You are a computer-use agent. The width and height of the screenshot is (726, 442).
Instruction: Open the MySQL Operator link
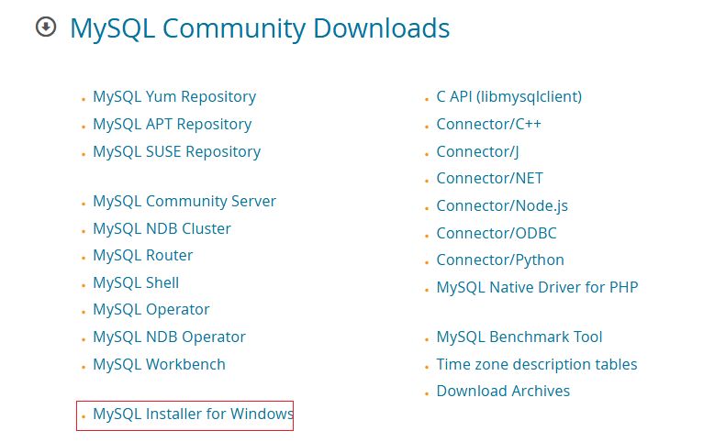click(151, 310)
